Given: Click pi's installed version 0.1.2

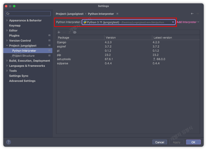Looking at the screenshot, I should click(108, 51).
